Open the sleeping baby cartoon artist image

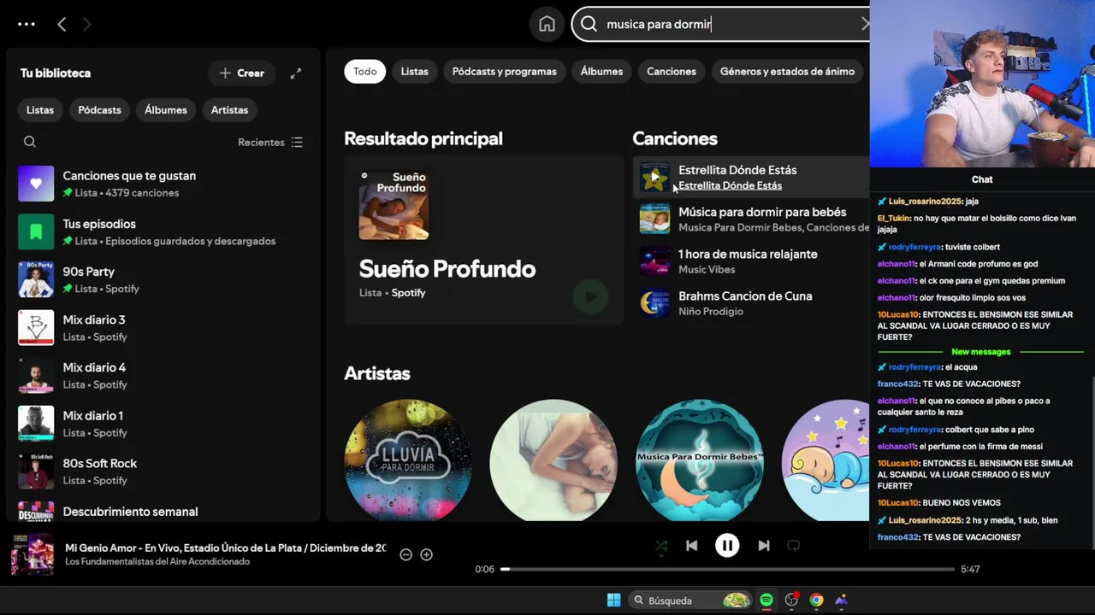click(x=826, y=461)
